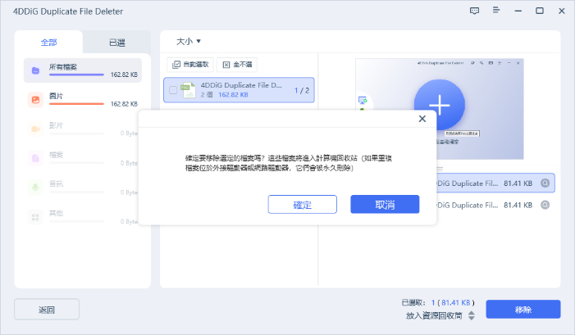Image resolution: width=575 pixels, height=335 pixels.
Task: Select 所有檔案 category in sidebar
Action: (83, 70)
